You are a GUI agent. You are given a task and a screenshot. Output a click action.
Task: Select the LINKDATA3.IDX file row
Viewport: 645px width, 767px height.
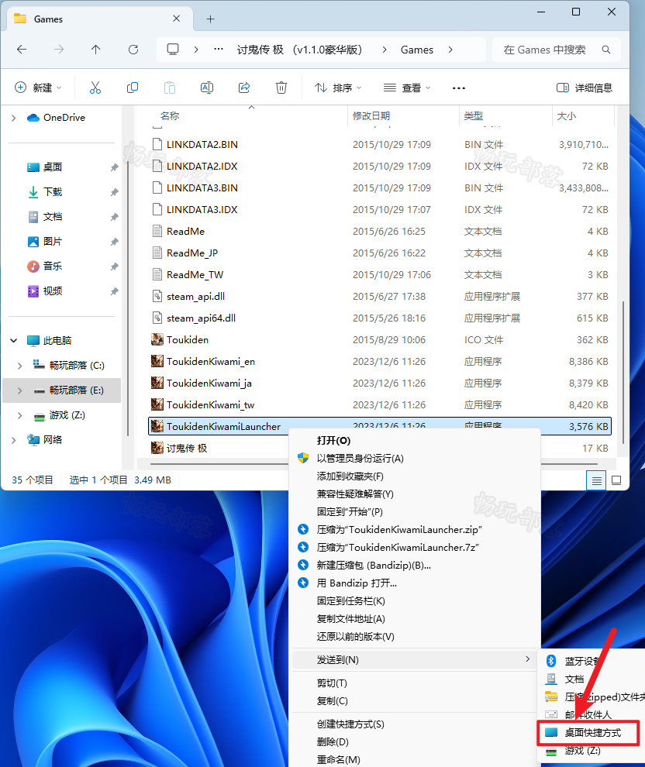coord(380,210)
